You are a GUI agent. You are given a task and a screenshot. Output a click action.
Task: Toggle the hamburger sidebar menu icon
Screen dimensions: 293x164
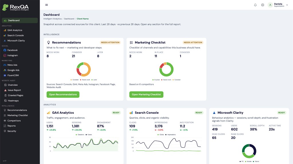coord(47,5)
